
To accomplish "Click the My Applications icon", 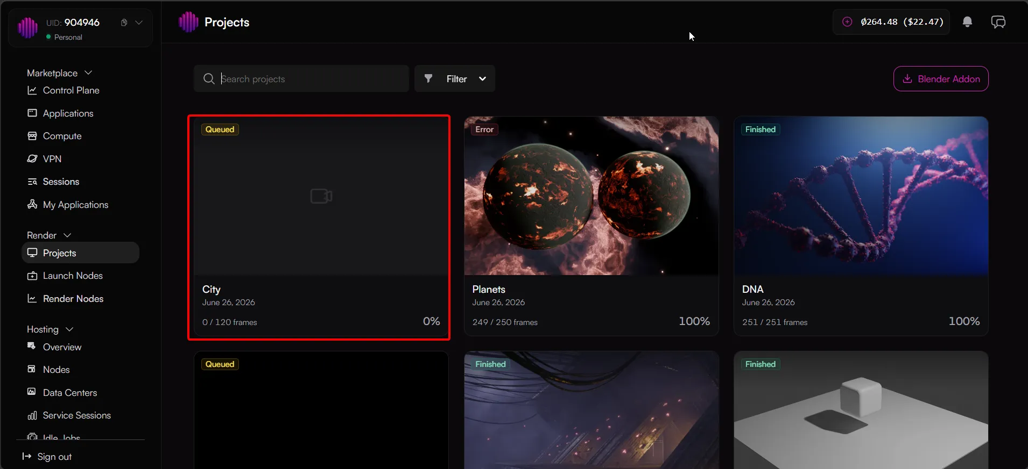I will click(32, 204).
